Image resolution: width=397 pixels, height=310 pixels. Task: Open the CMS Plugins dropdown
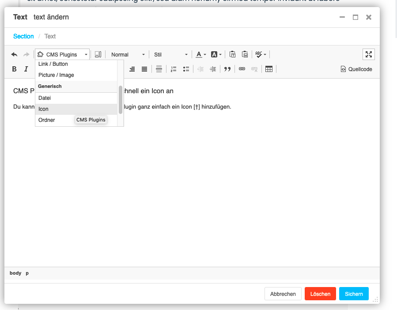(x=62, y=54)
